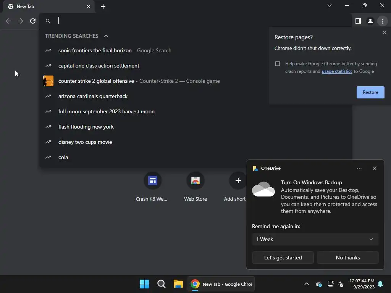Select suggestion disney two cups movie
Image resolution: width=391 pixels, height=293 pixels.
tap(196, 142)
